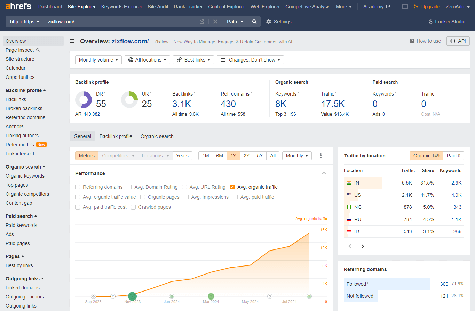Image resolution: width=475 pixels, height=311 pixels.
Task: Click the Upgrade sparkle button
Action: pyautogui.click(x=427, y=7)
